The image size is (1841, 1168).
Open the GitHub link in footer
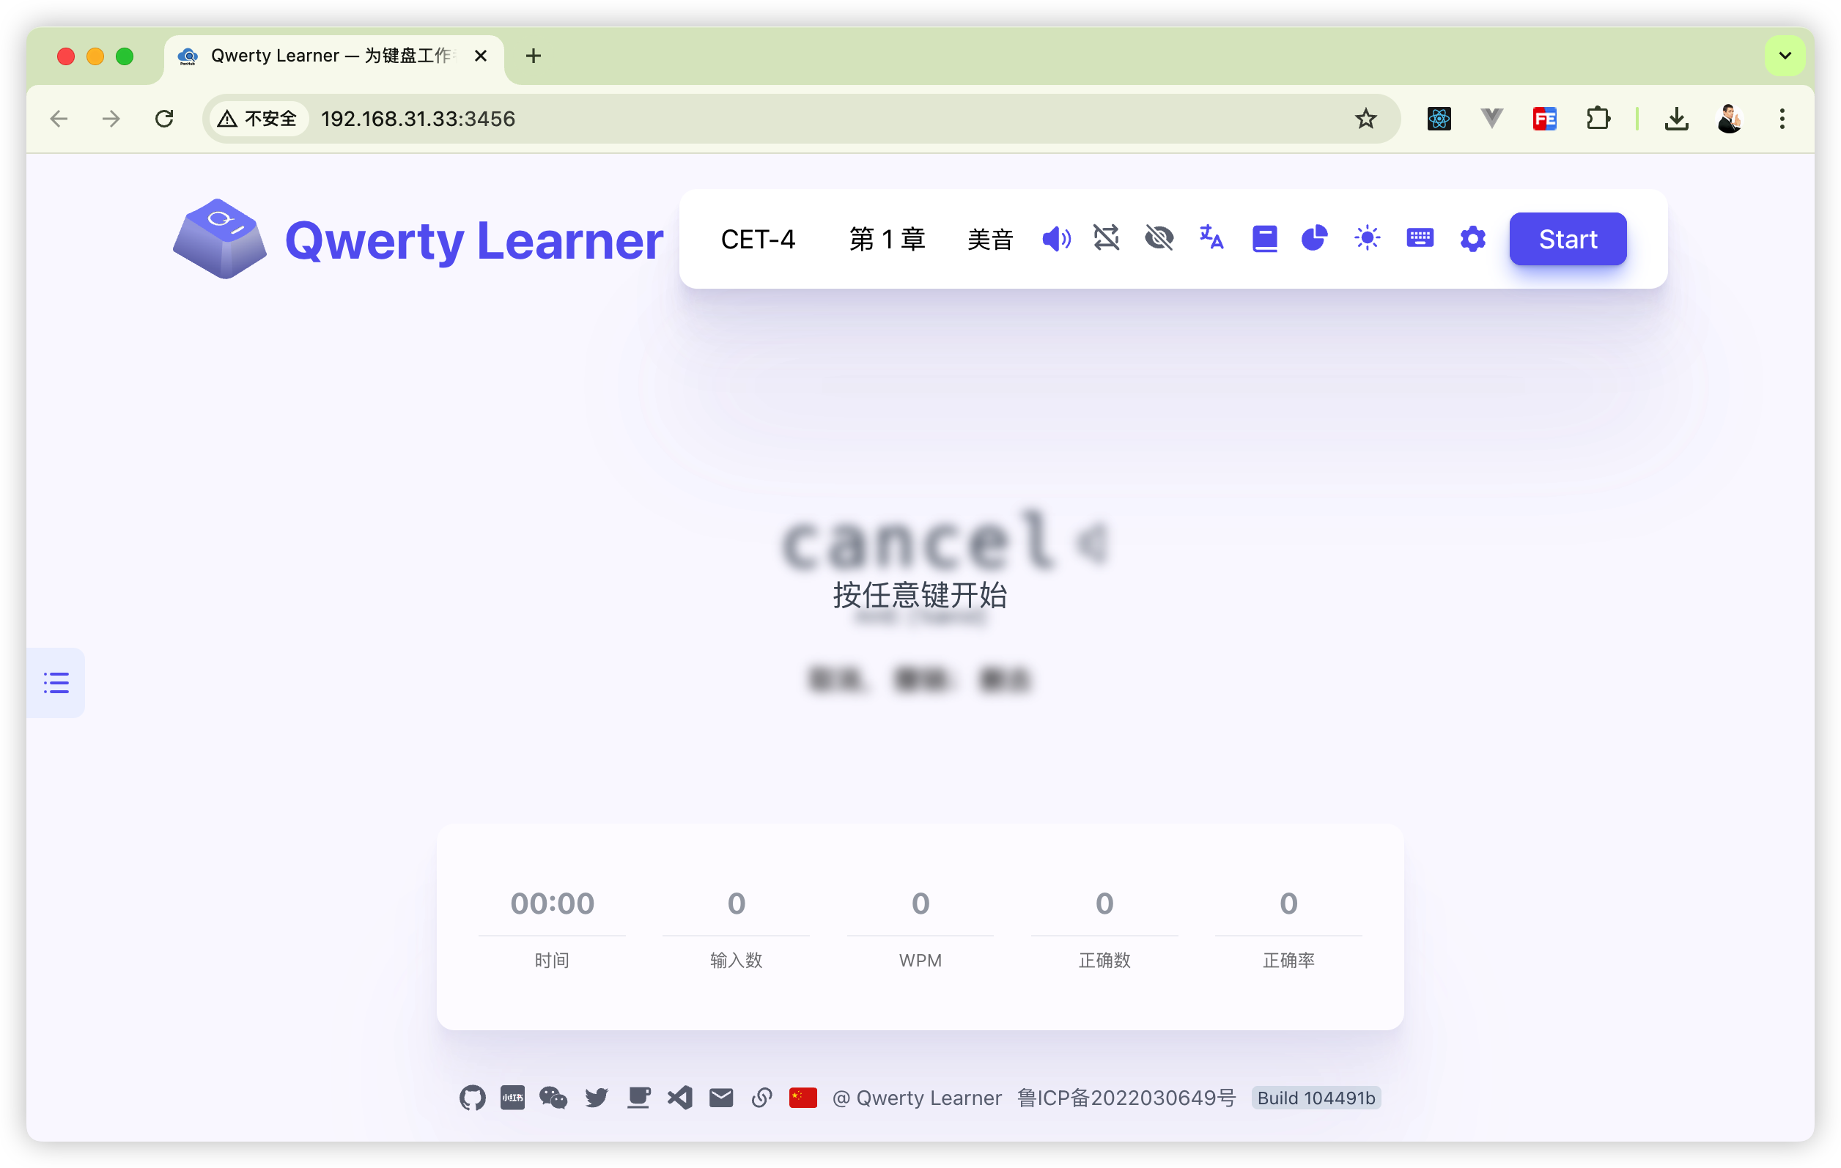tap(473, 1098)
